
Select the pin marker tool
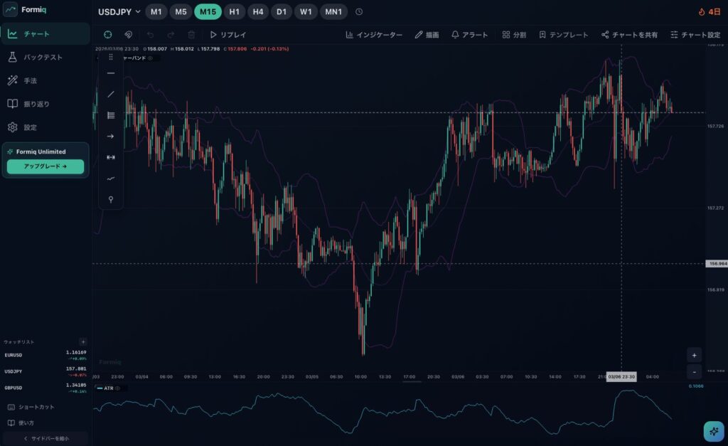pos(110,199)
